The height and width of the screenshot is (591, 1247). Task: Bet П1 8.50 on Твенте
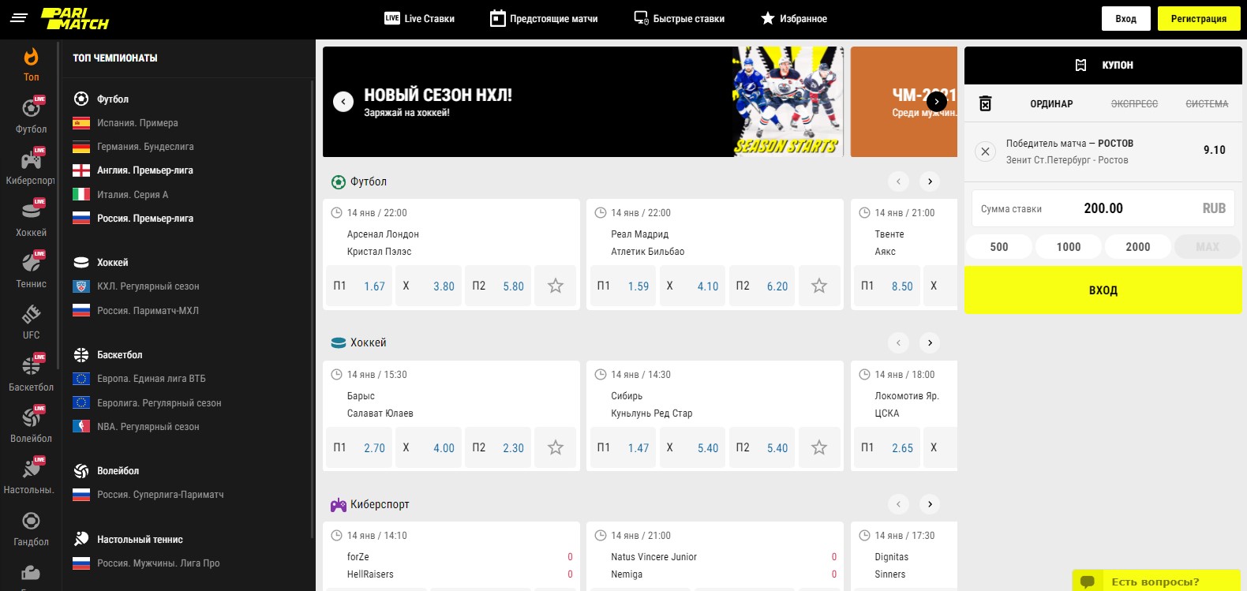tap(886, 286)
